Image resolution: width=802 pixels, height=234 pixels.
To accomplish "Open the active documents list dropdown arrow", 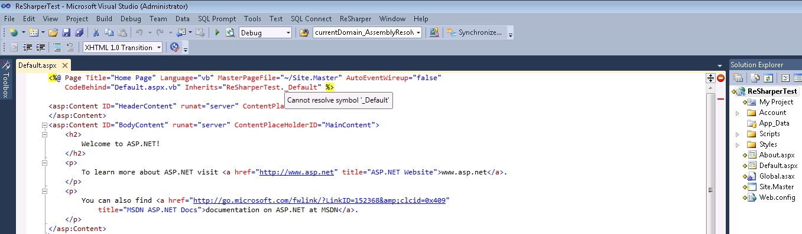I will (719, 65).
